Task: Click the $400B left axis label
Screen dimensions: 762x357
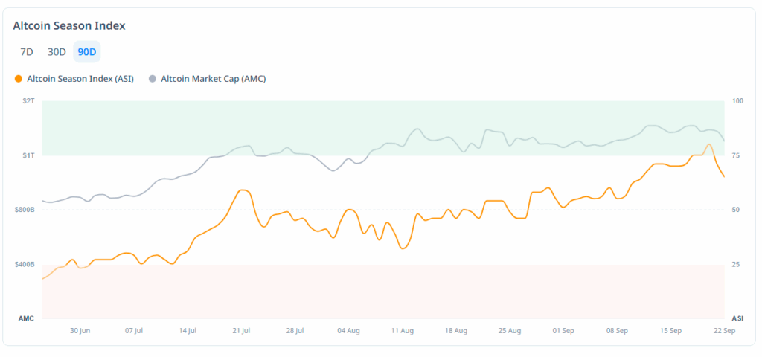Action: click(25, 264)
